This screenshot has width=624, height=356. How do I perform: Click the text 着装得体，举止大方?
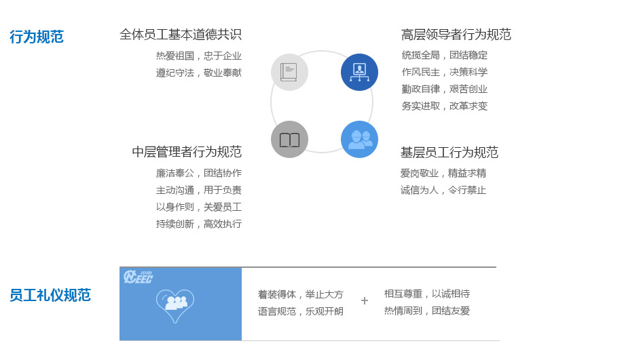300,294
